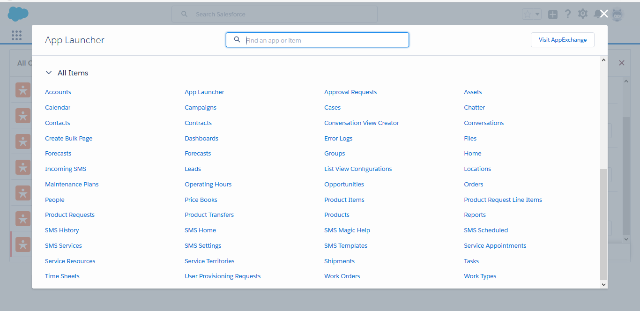Select the Leads item

pyautogui.click(x=193, y=169)
